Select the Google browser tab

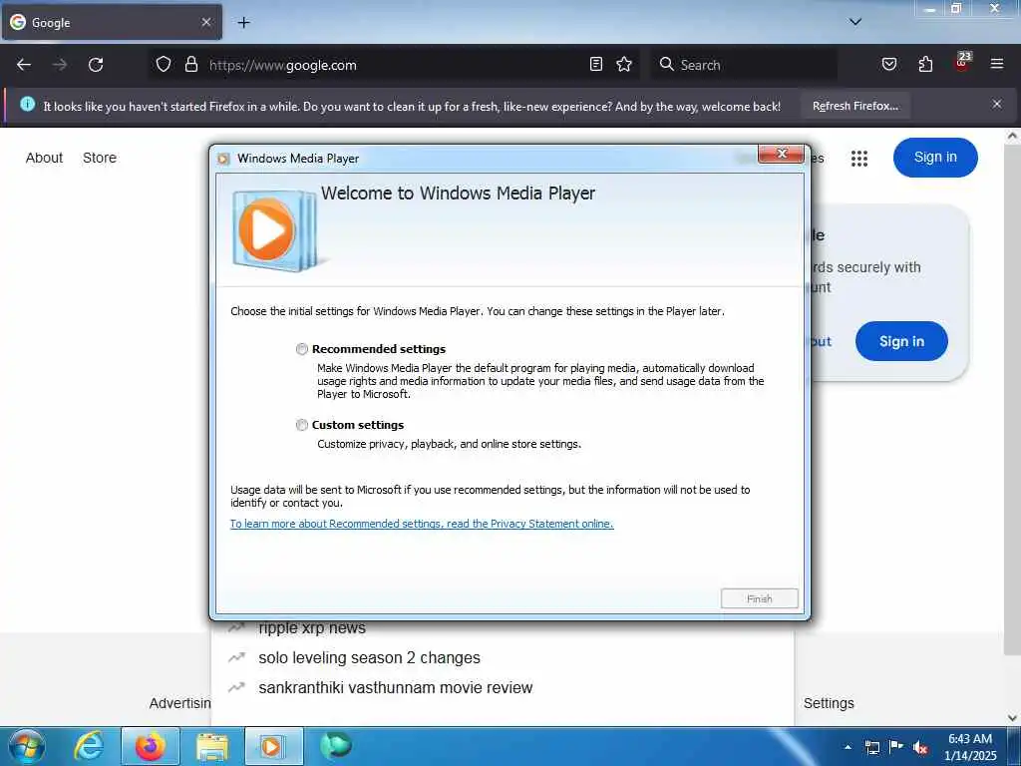(x=112, y=22)
